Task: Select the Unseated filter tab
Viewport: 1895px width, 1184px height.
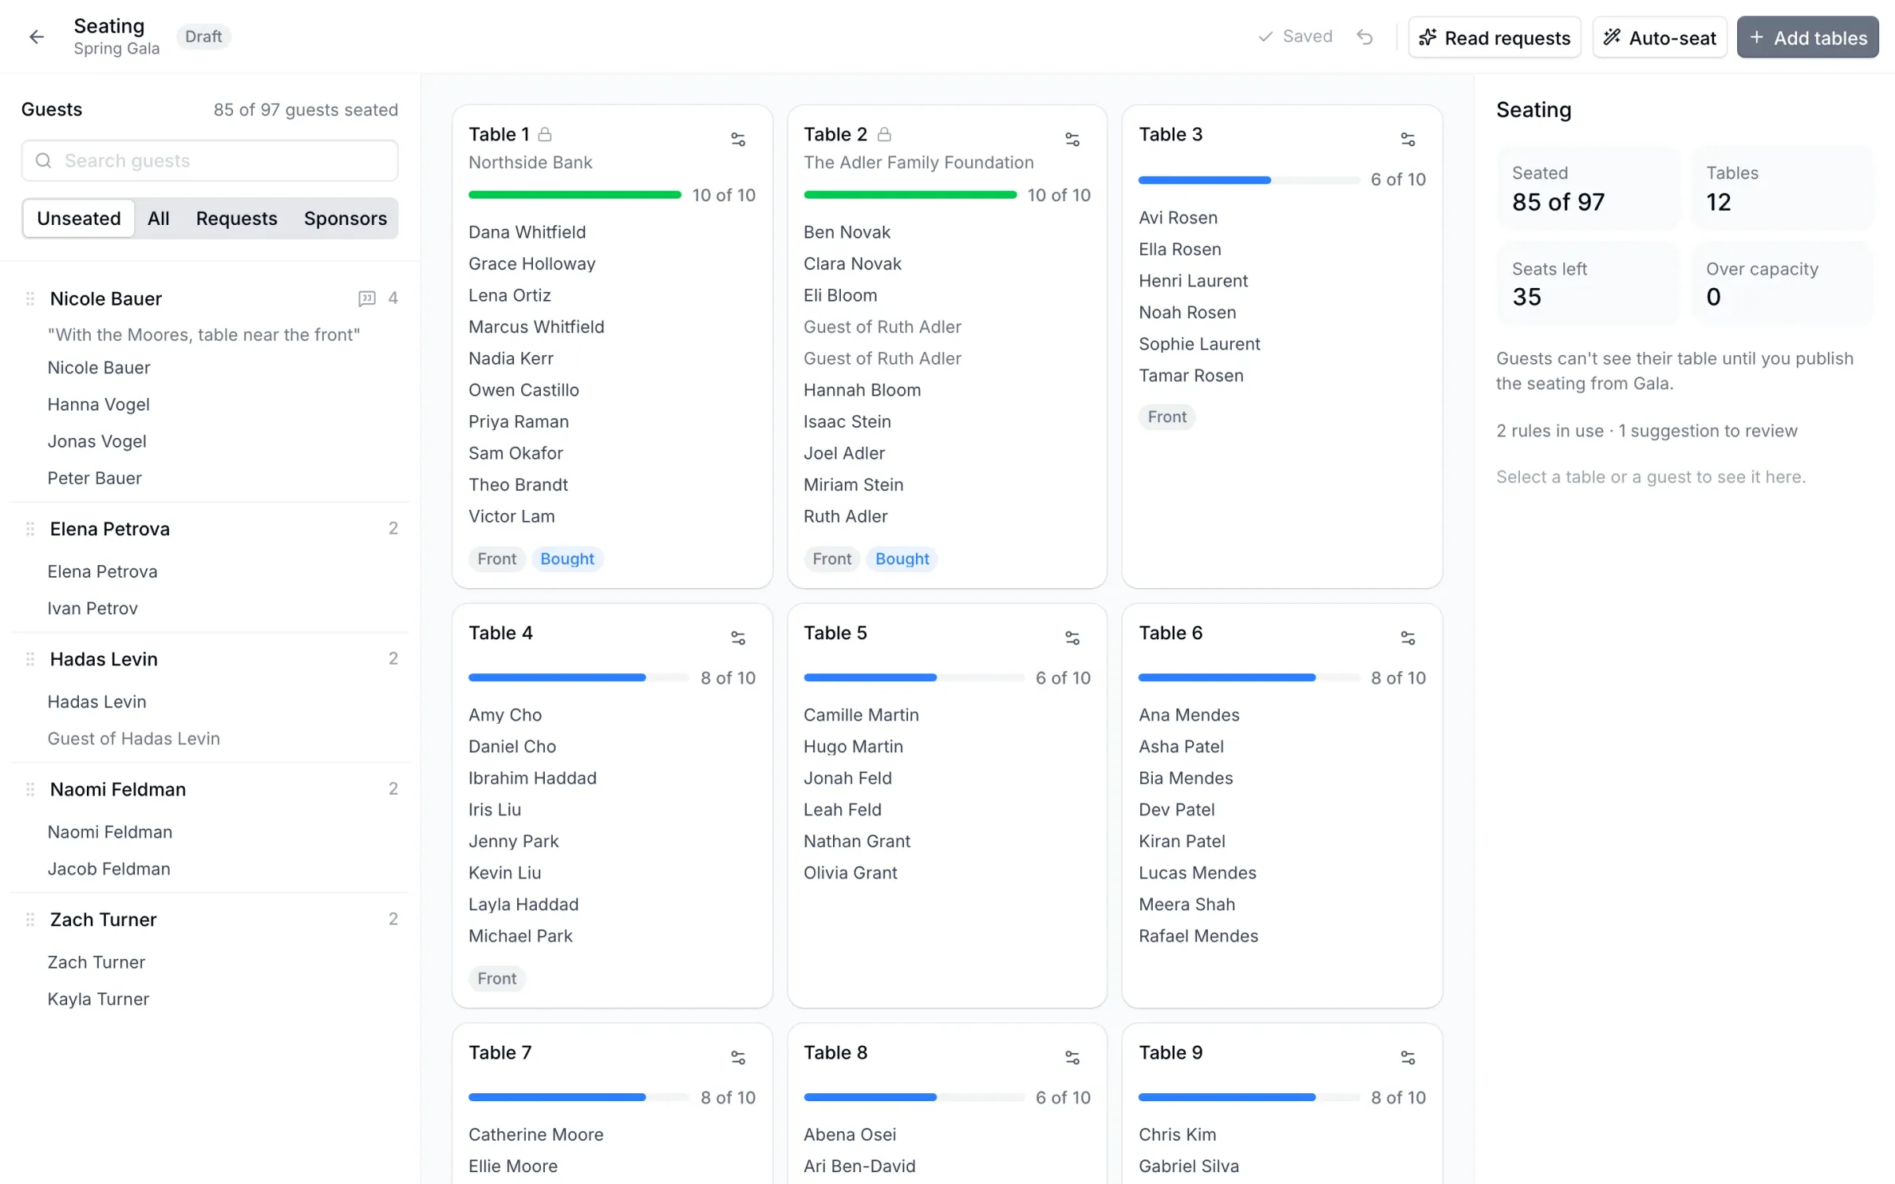Action: click(x=79, y=219)
